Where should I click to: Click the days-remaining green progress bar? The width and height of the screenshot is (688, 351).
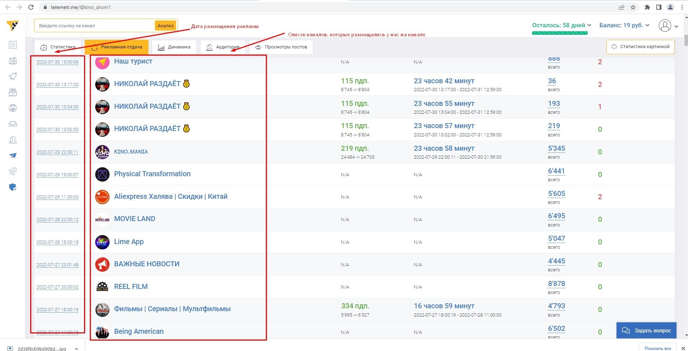(560, 33)
